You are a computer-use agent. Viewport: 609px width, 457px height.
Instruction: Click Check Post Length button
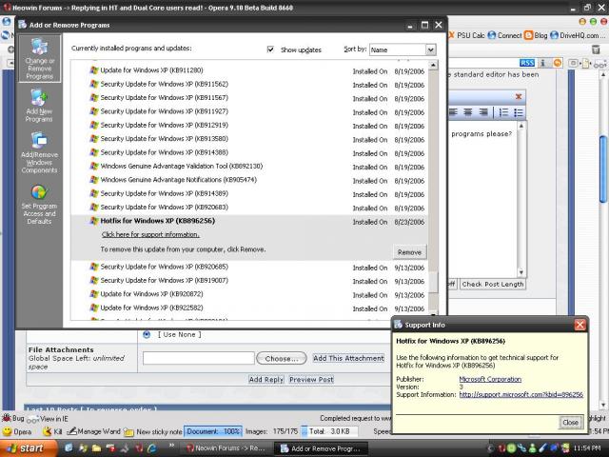click(493, 285)
